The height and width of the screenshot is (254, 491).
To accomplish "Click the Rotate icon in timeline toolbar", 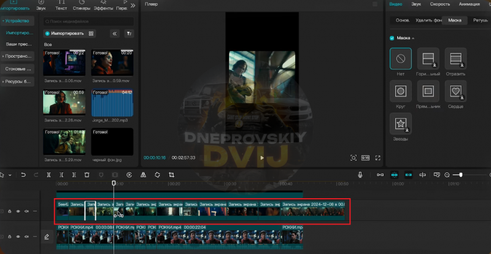I will (157, 175).
